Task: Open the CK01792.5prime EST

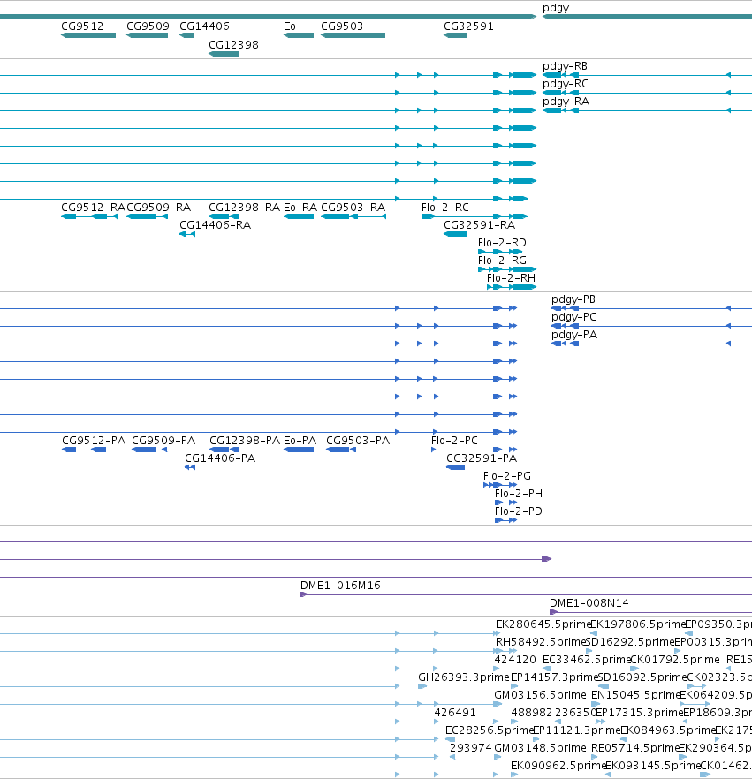Action: [x=634, y=669]
